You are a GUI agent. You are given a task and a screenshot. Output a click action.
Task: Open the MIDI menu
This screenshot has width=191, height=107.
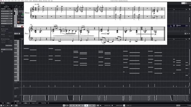pyautogui.click(x=16, y=1)
